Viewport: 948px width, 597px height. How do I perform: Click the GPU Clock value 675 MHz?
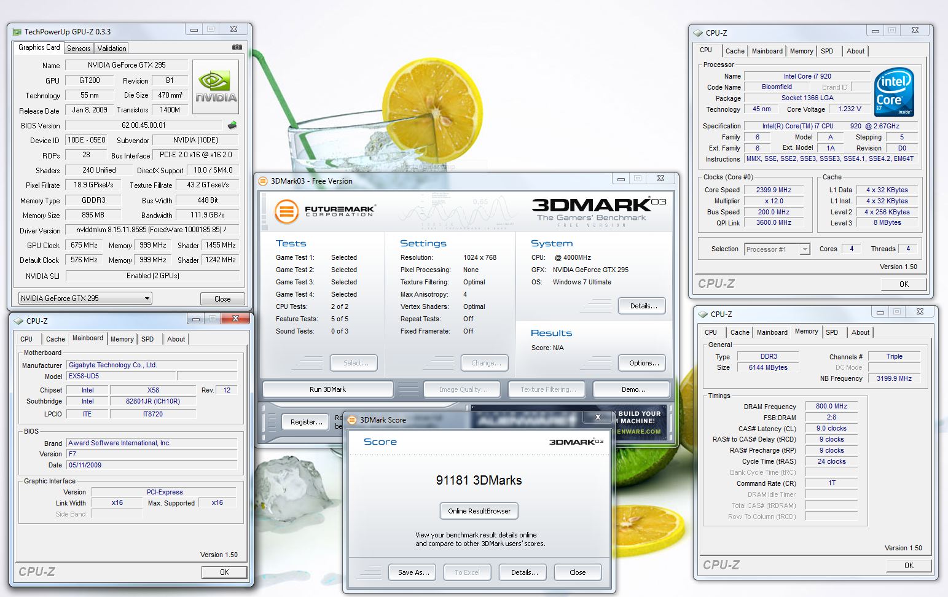[84, 245]
